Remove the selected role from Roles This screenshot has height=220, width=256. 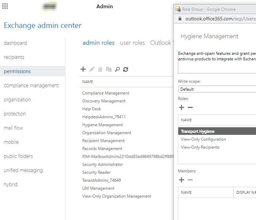[x=190, y=108]
